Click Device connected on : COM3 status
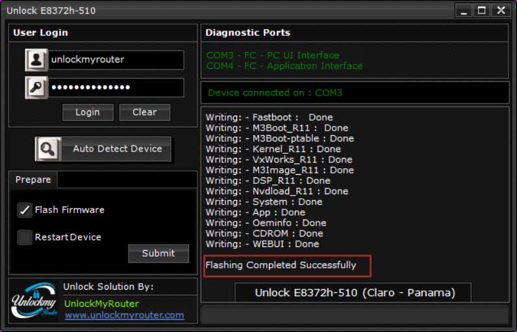 pos(275,93)
